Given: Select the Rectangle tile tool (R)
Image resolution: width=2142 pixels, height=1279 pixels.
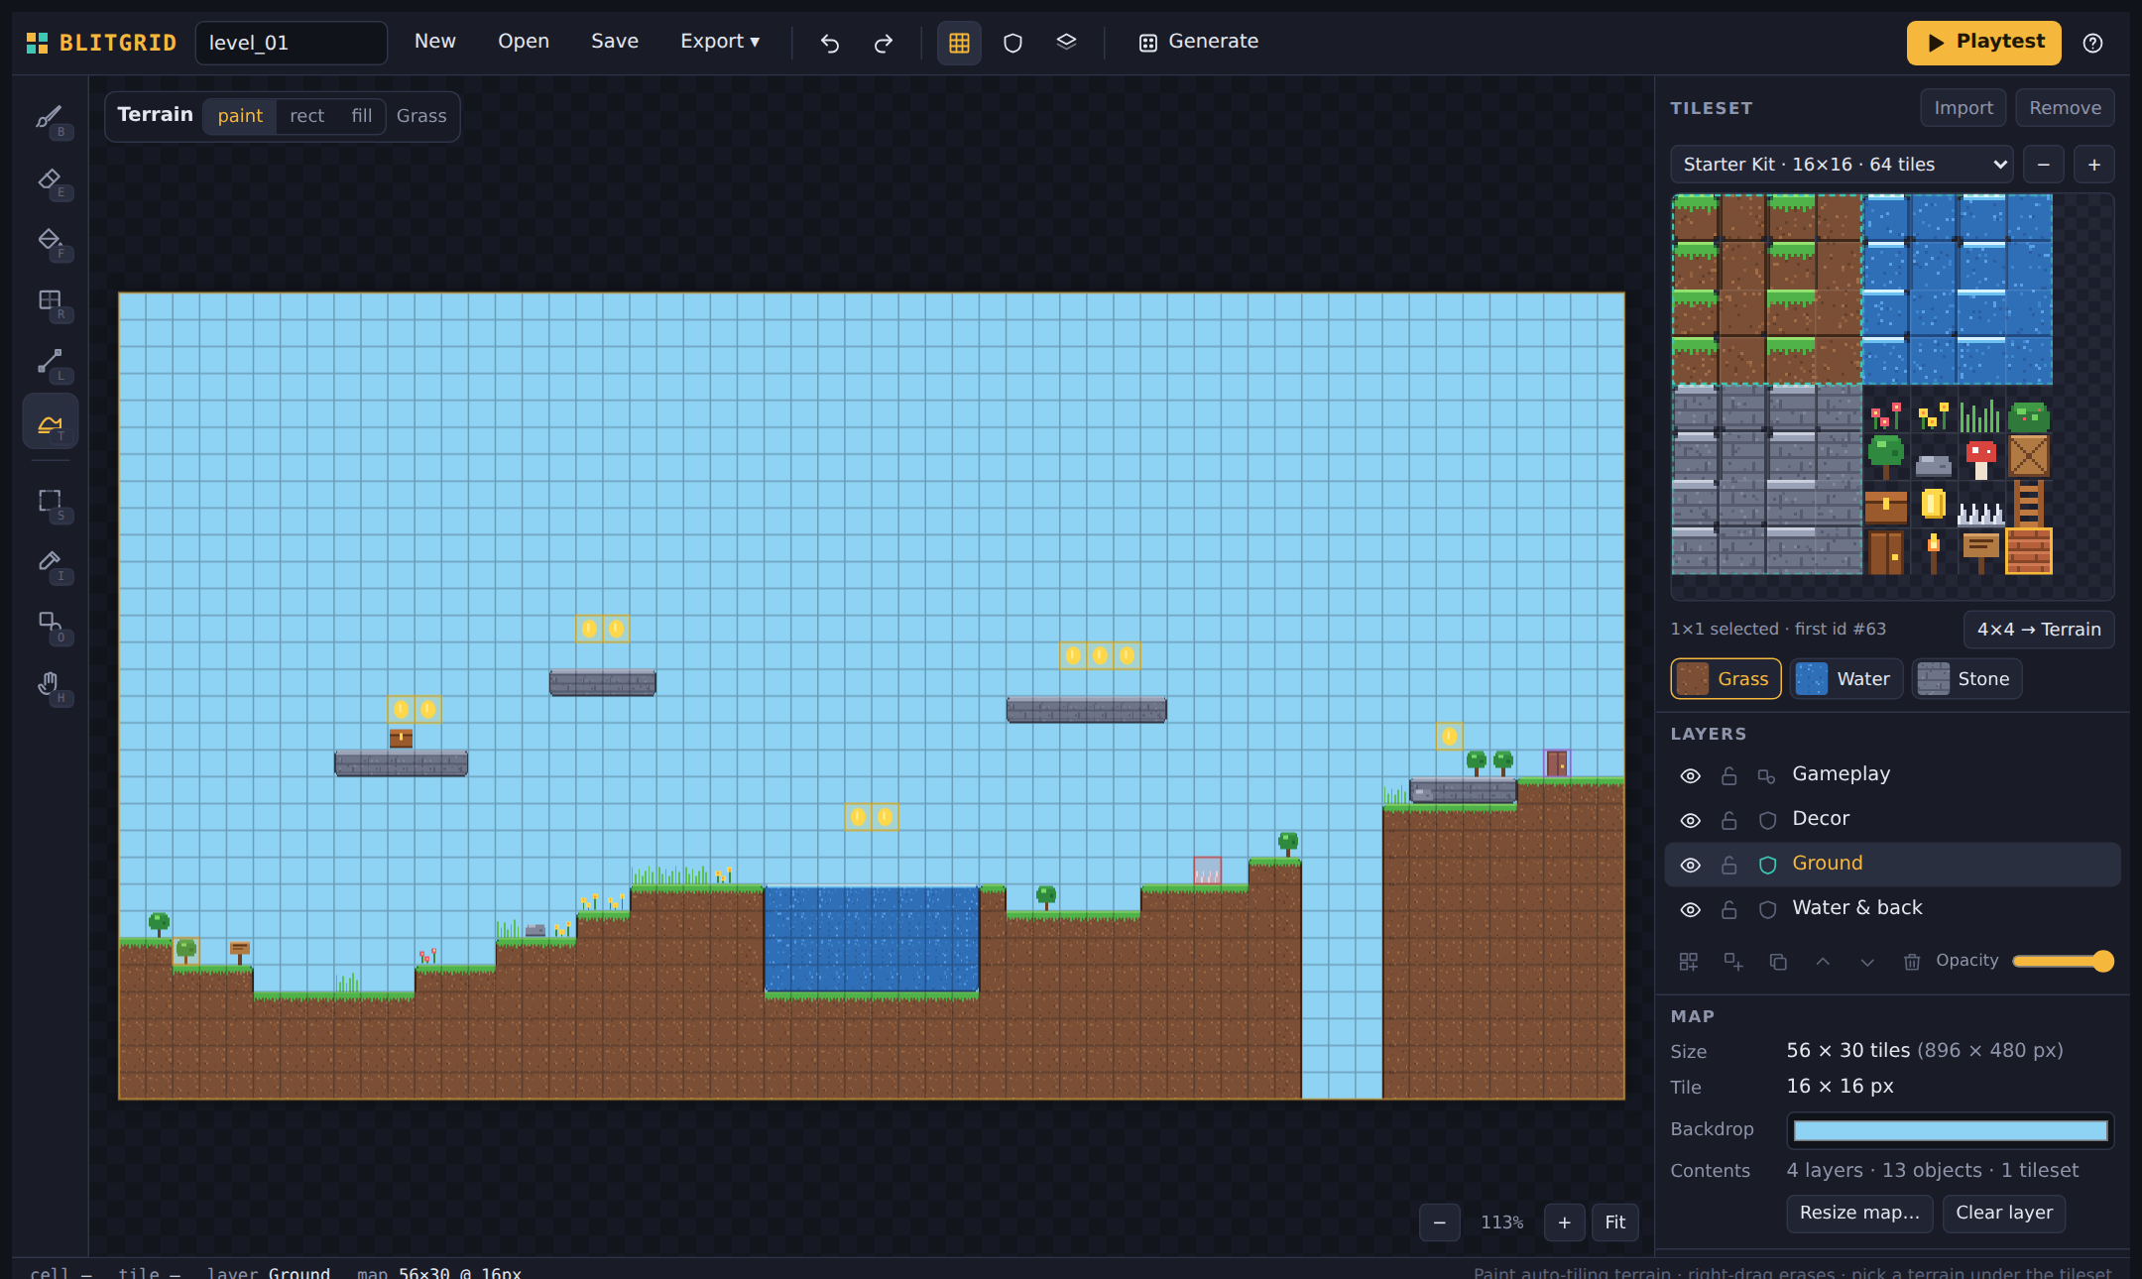Looking at the screenshot, I should 50,300.
